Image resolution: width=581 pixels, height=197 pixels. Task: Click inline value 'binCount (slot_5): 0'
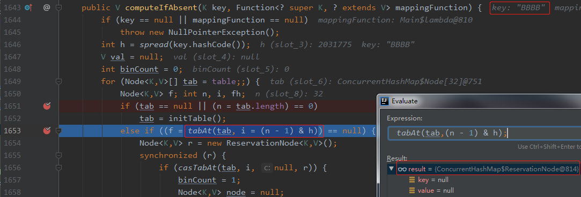tap(241, 69)
